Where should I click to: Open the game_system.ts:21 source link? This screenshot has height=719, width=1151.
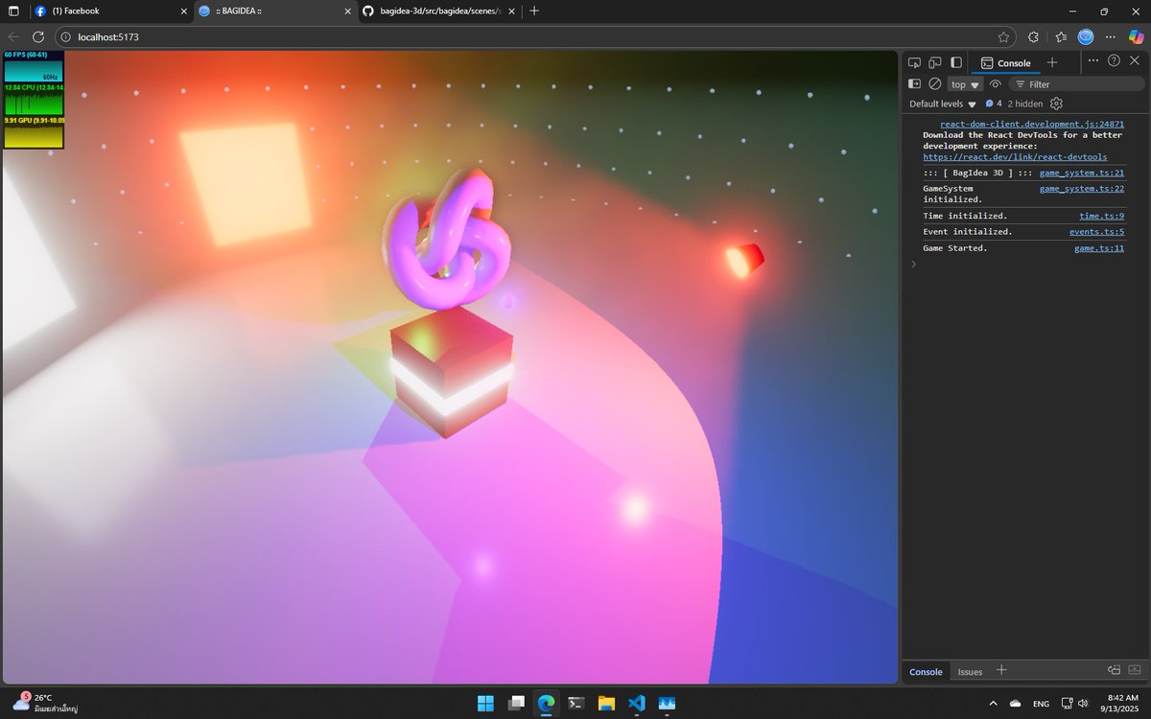(1082, 173)
